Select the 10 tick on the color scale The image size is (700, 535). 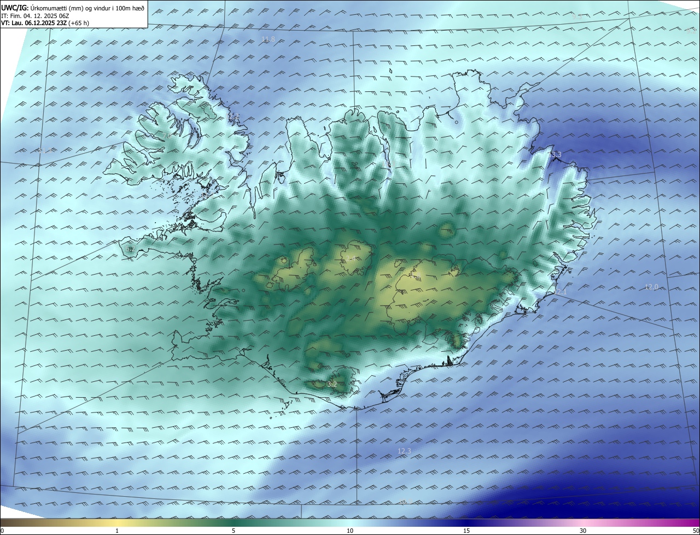coord(350,531)
